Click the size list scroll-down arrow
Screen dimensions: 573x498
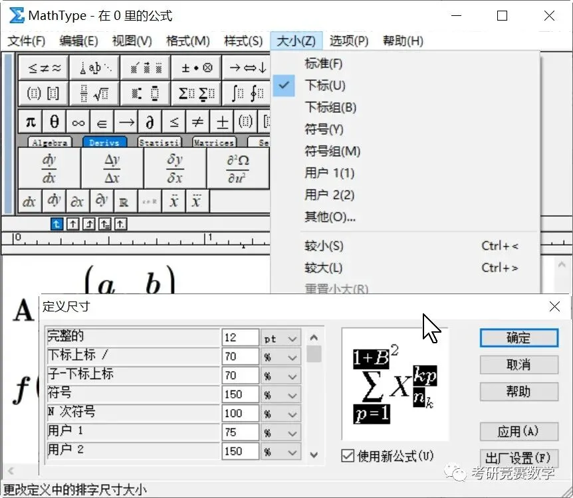(314, 455)
